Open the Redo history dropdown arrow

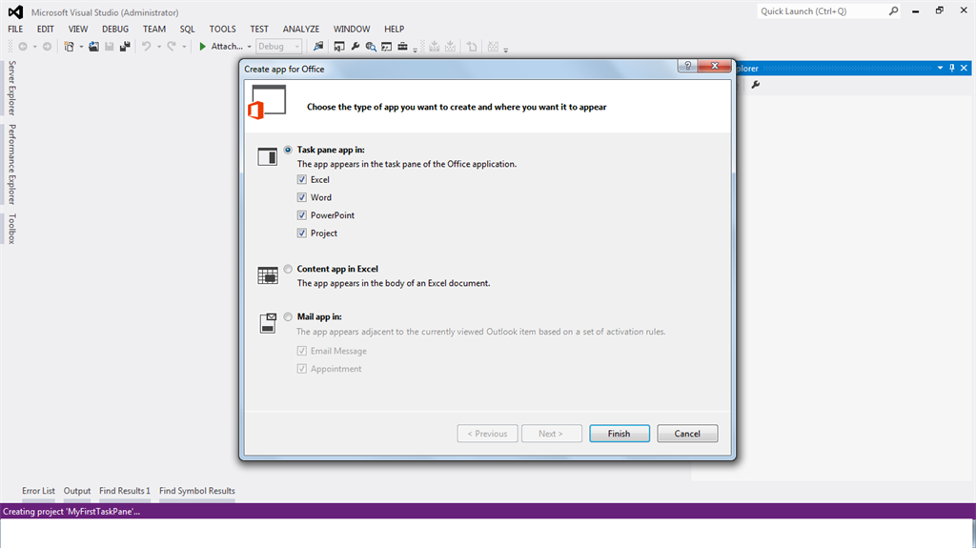(x=184, y=47)
